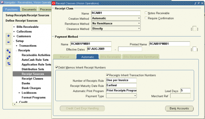Select Receipt Classes in the tree
Viewport: 205px width, 119px height.
pyautogui.click(x=32, y=79)
